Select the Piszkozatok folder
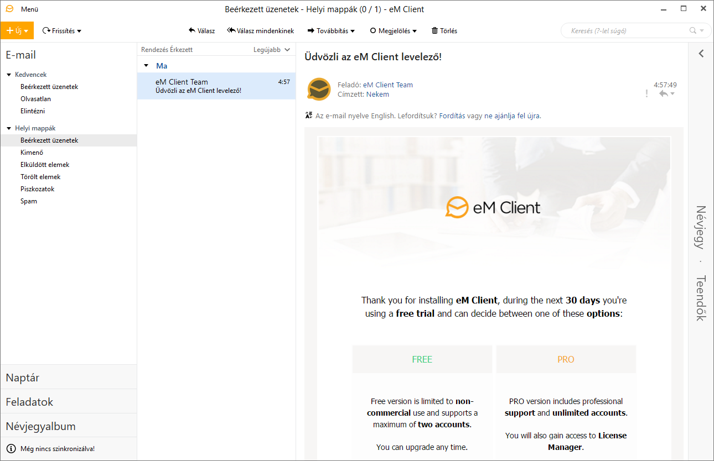 tap(38, 189)
